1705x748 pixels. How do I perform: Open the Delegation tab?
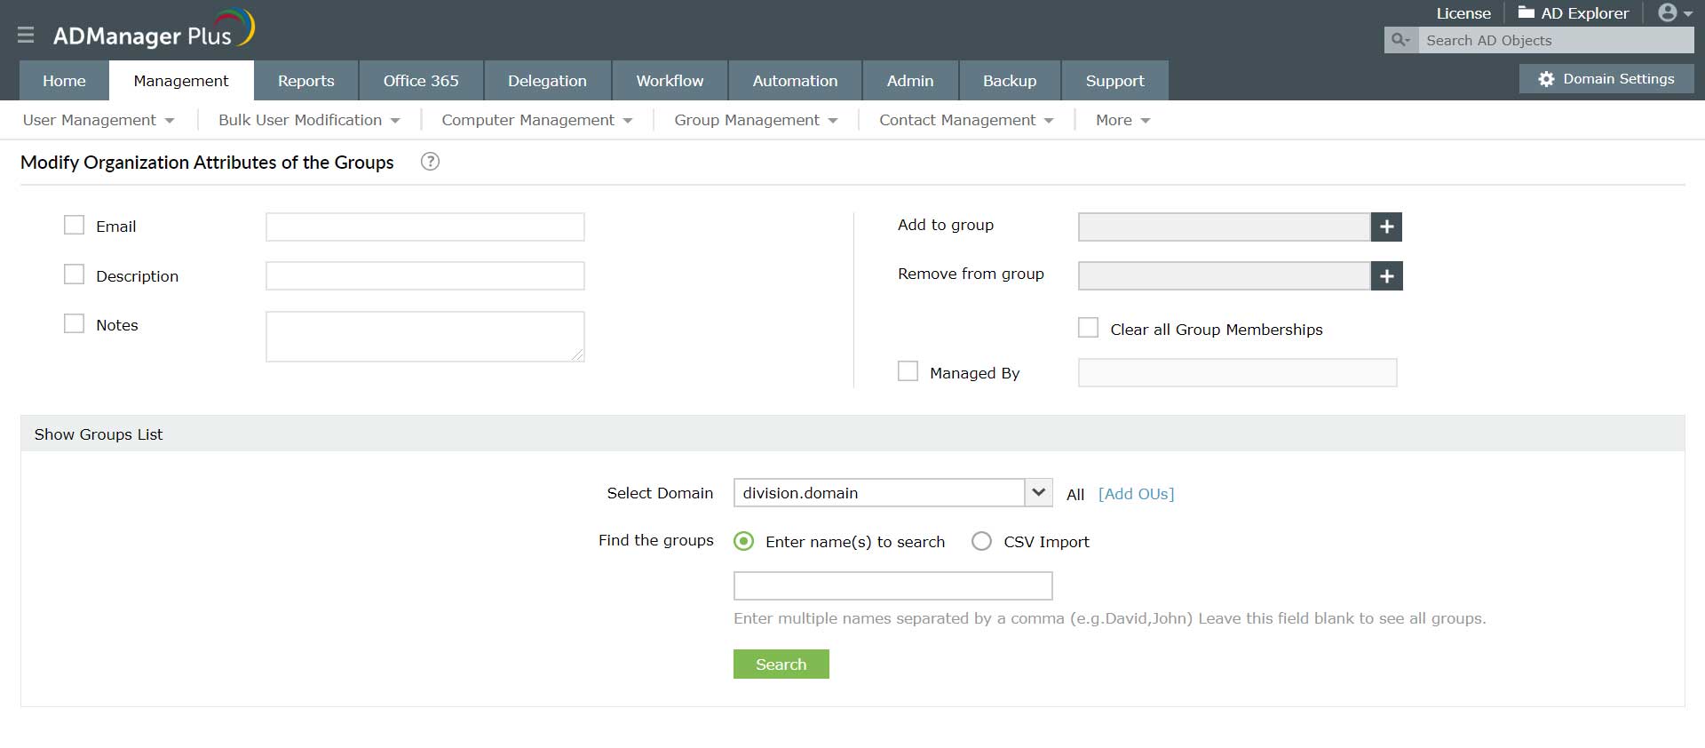point(547,81)
